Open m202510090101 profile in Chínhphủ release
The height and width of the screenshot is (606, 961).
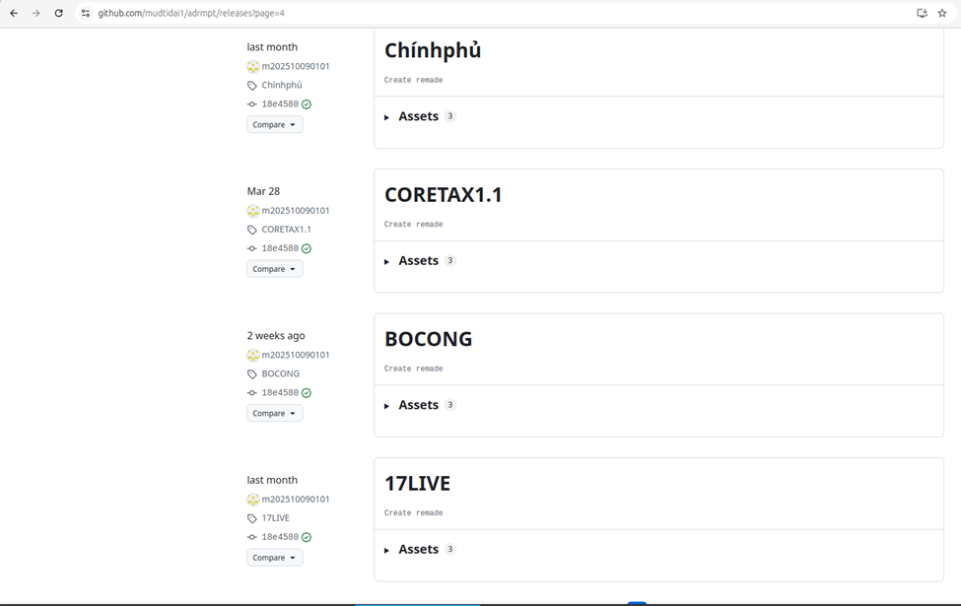[296, 66]
